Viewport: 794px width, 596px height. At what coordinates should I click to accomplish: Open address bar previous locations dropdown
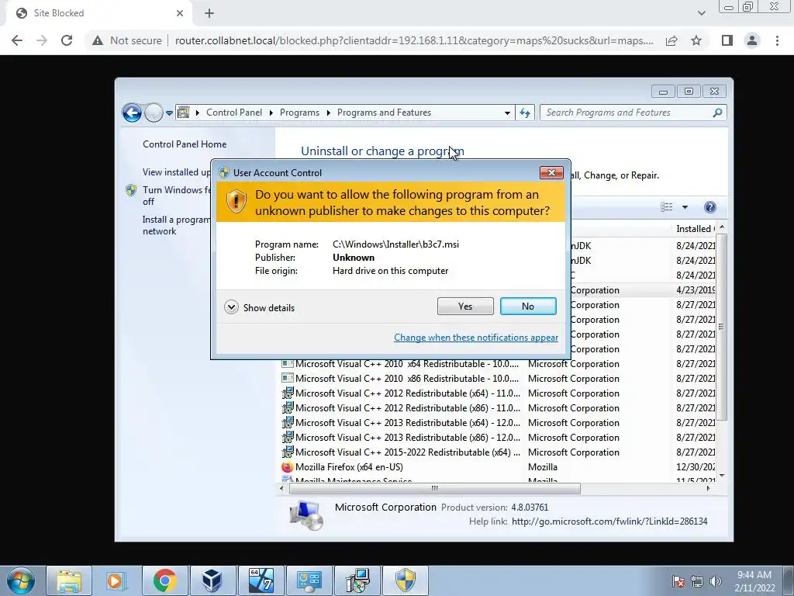click(507, 113)
